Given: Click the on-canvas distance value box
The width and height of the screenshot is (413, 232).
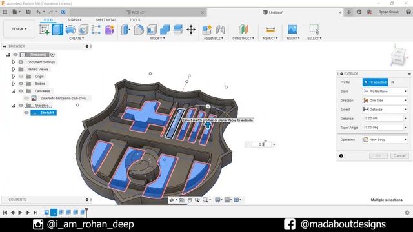Looking at the screenshot, I should point(261,144).
